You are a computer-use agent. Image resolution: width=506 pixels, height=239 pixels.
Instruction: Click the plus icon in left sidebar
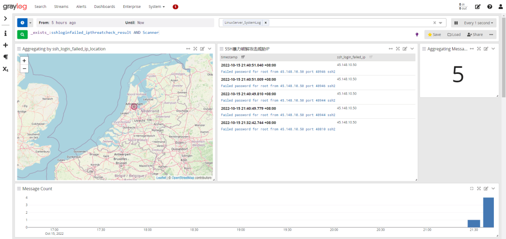point(6,45)
